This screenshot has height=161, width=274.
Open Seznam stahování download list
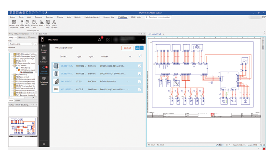[x=44, y=71]
